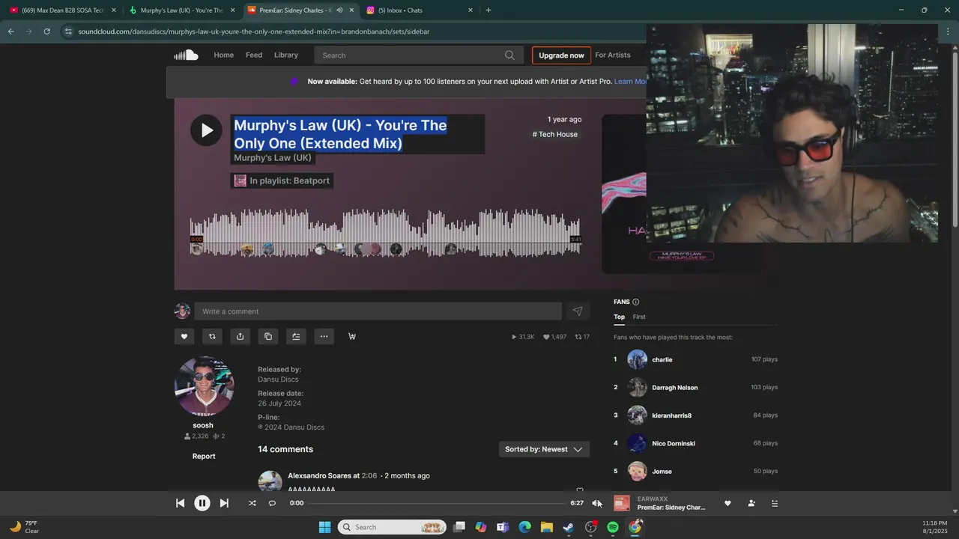Open the Learn More link in banner

click(x=630, y=81)
